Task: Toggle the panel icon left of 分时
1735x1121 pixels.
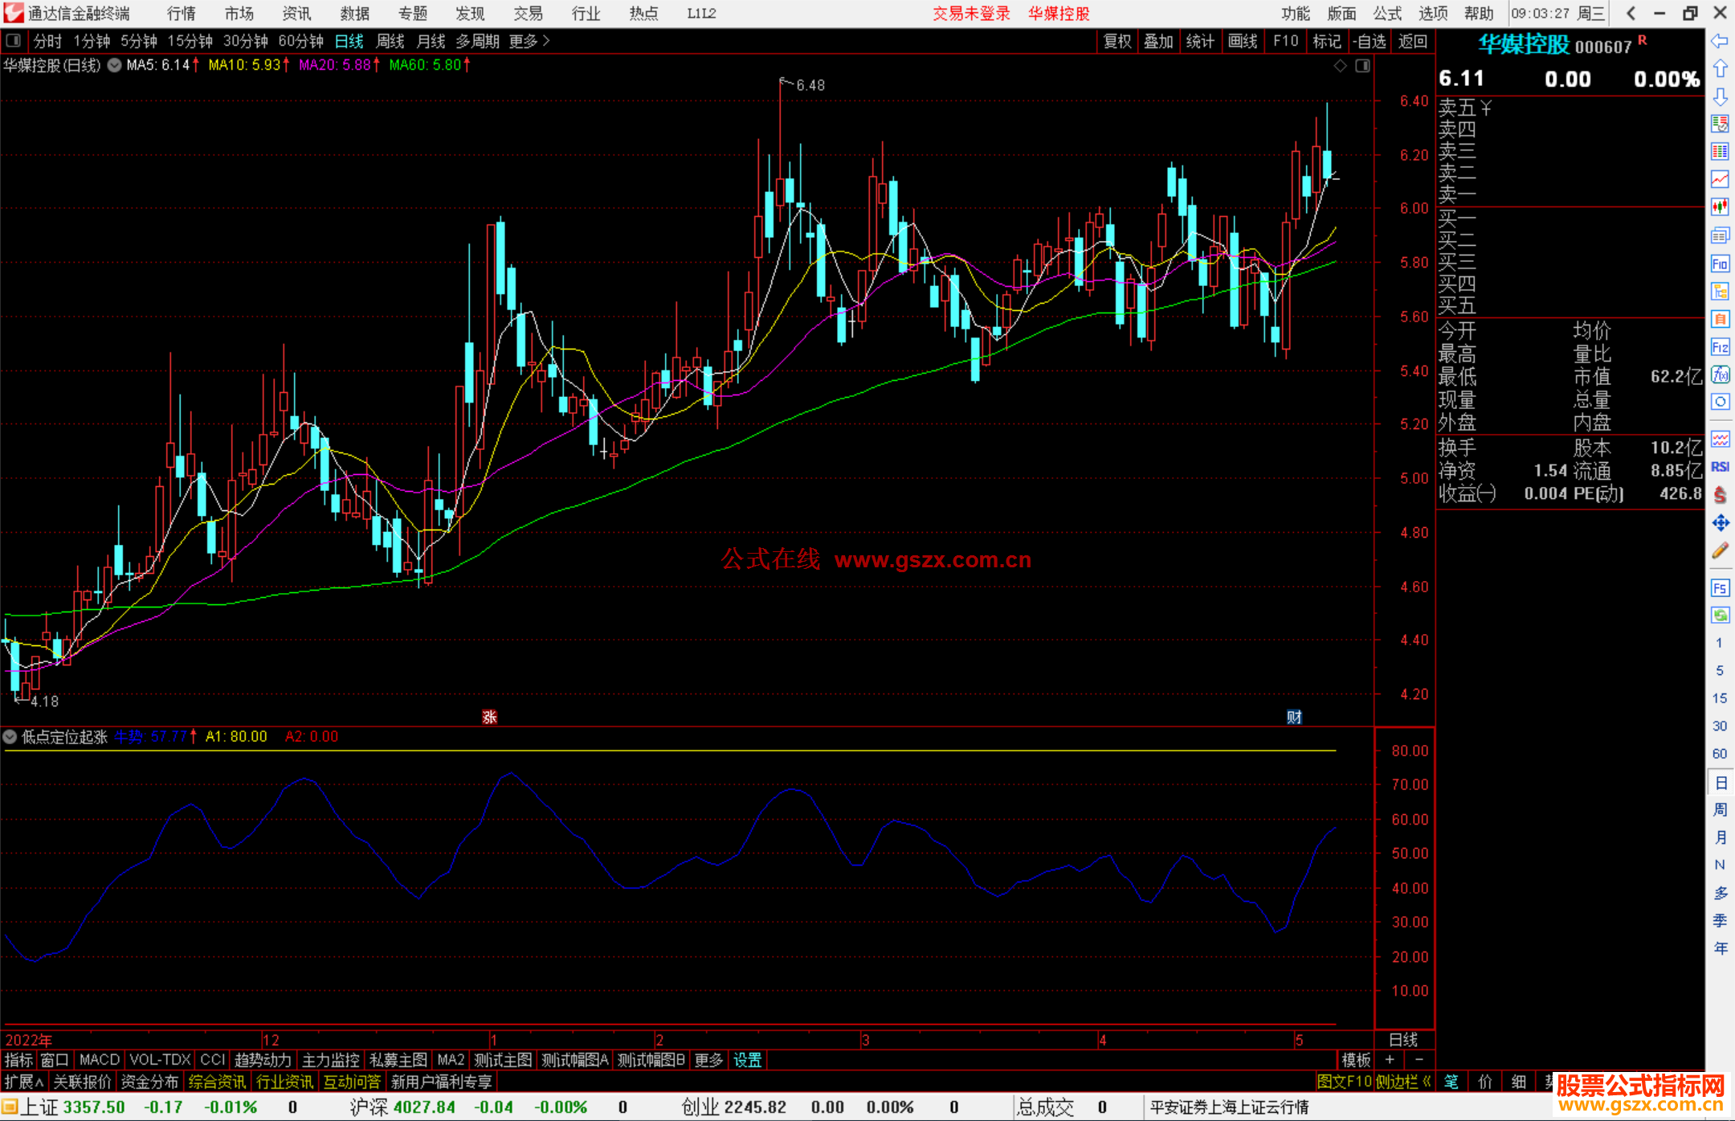Action: click(x=14, y=40)
